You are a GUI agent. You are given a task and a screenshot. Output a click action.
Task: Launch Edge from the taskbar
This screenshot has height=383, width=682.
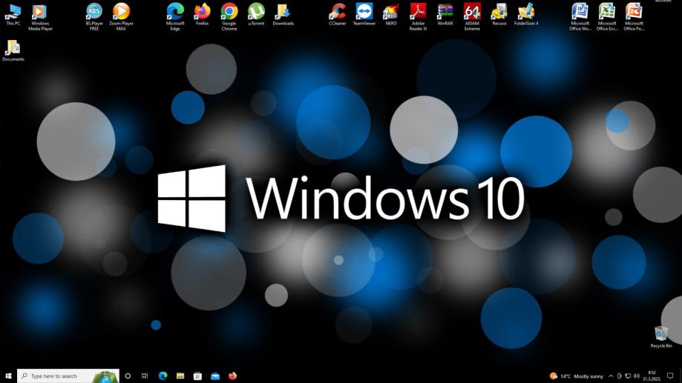coord(163,376)
